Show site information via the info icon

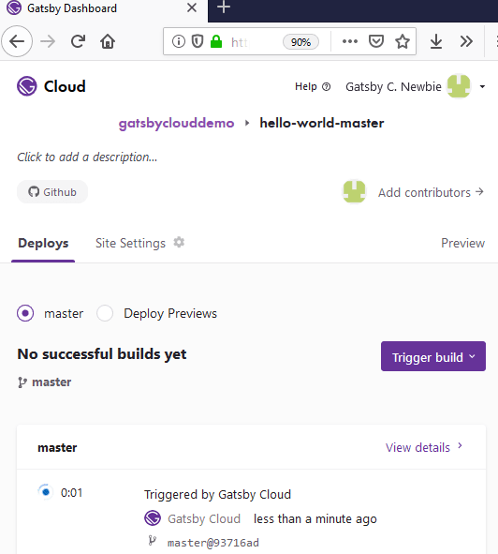(179, 41)
